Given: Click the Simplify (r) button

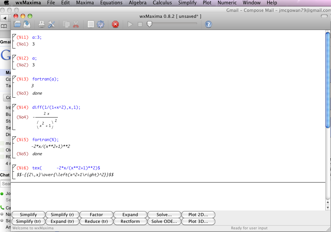Looking at the screenshot, I should coord(62,215).
